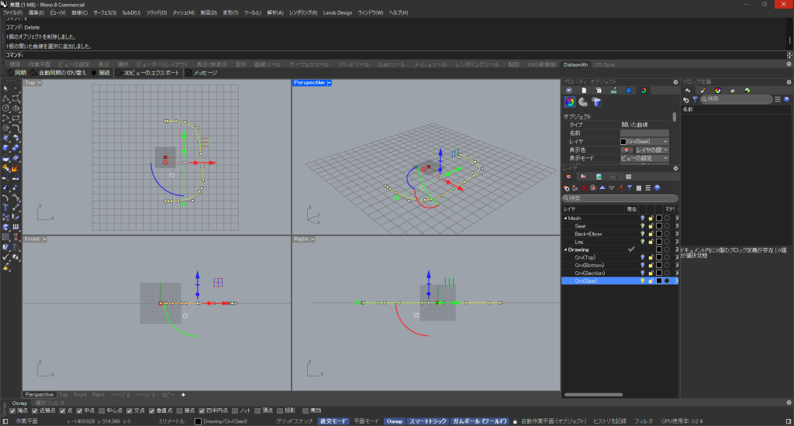Viewport: 794px width, 426px height.
Task: Click the filter funnel icon in layer panel
Action: 630,187
